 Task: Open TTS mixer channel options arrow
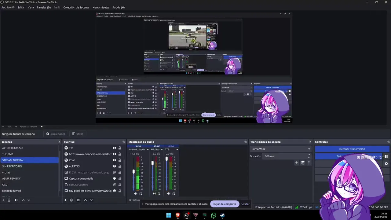tap(177, 149)
